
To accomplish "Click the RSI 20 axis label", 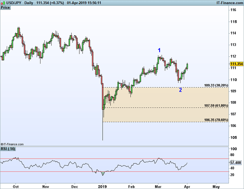I will click(232, 175).
